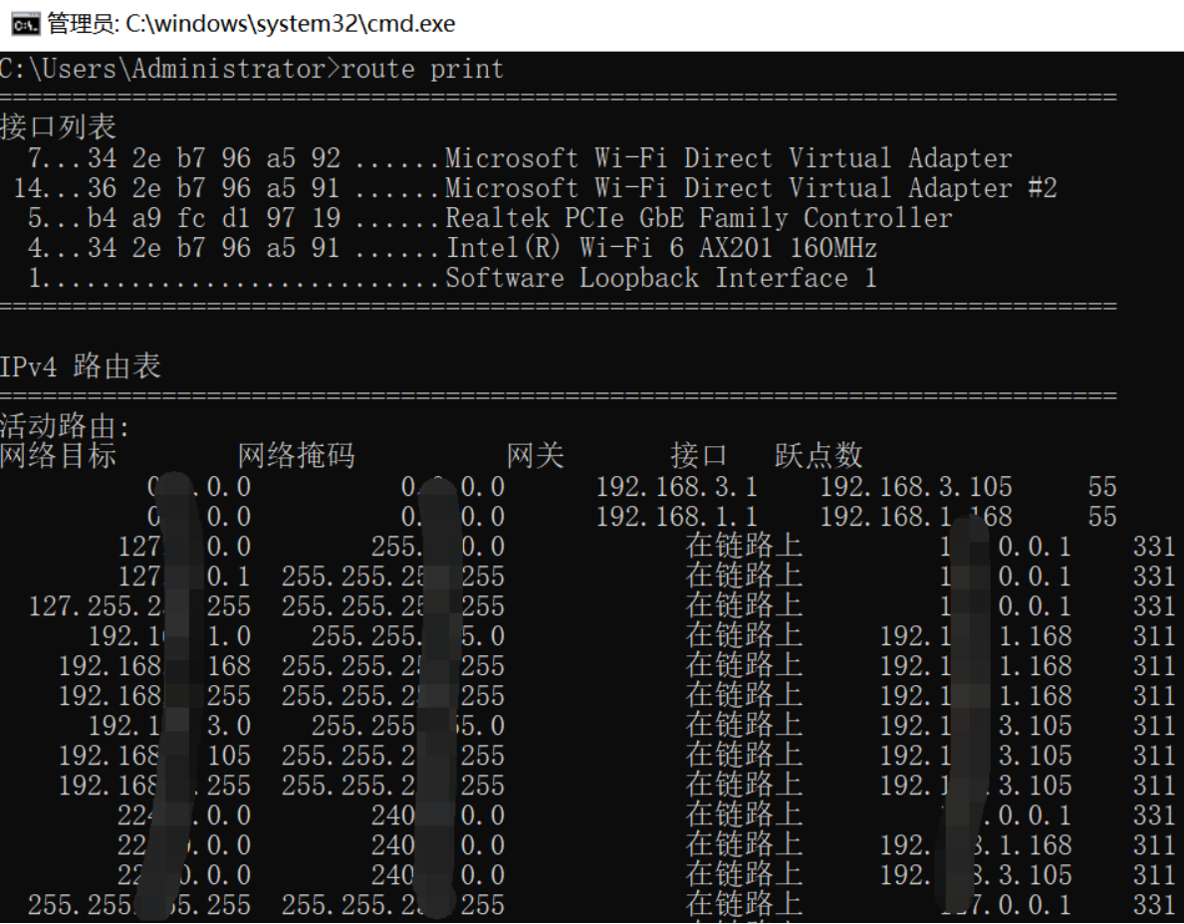Viewport: 1184px width, 924px height.
Task: Click the 接口列表 heading
Action: click(58, 126)
